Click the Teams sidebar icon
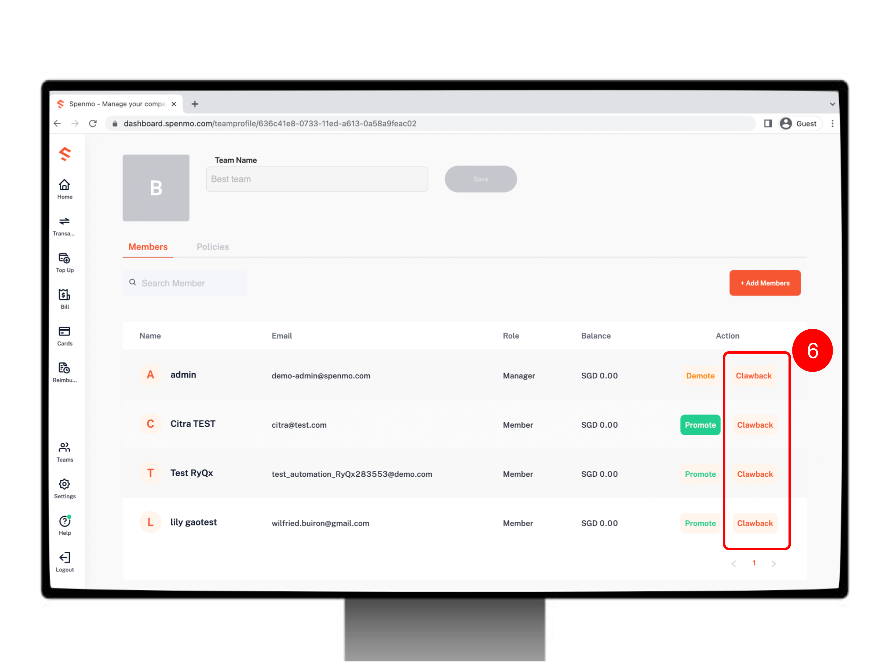 coord(64,451)
